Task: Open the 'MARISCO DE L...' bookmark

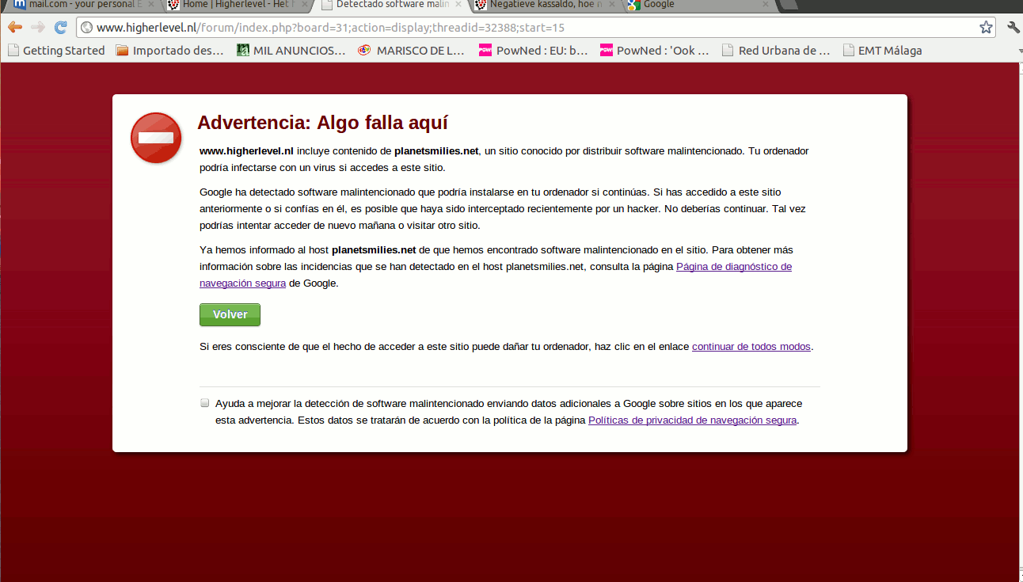Action: [x=411, y=51]
